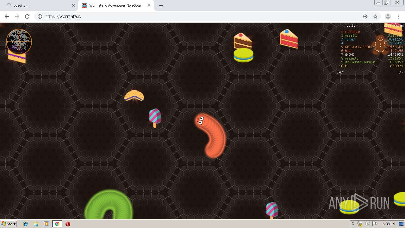Click leaderboard entry balz
The height and width of the screenshot is (228, 405).
tap(348, 51)
